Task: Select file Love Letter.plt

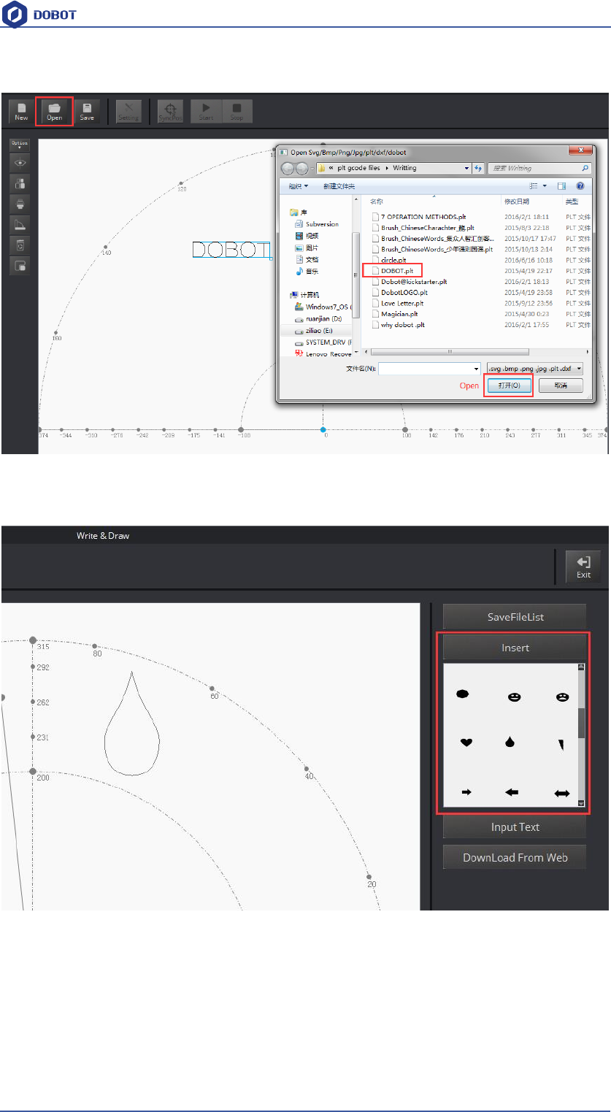Action: click(397, 303)
